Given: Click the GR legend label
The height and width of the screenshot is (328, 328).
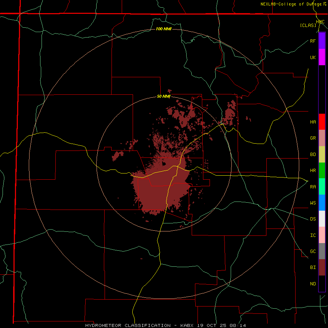Looking at the screenshot, I should click(313, 138).
